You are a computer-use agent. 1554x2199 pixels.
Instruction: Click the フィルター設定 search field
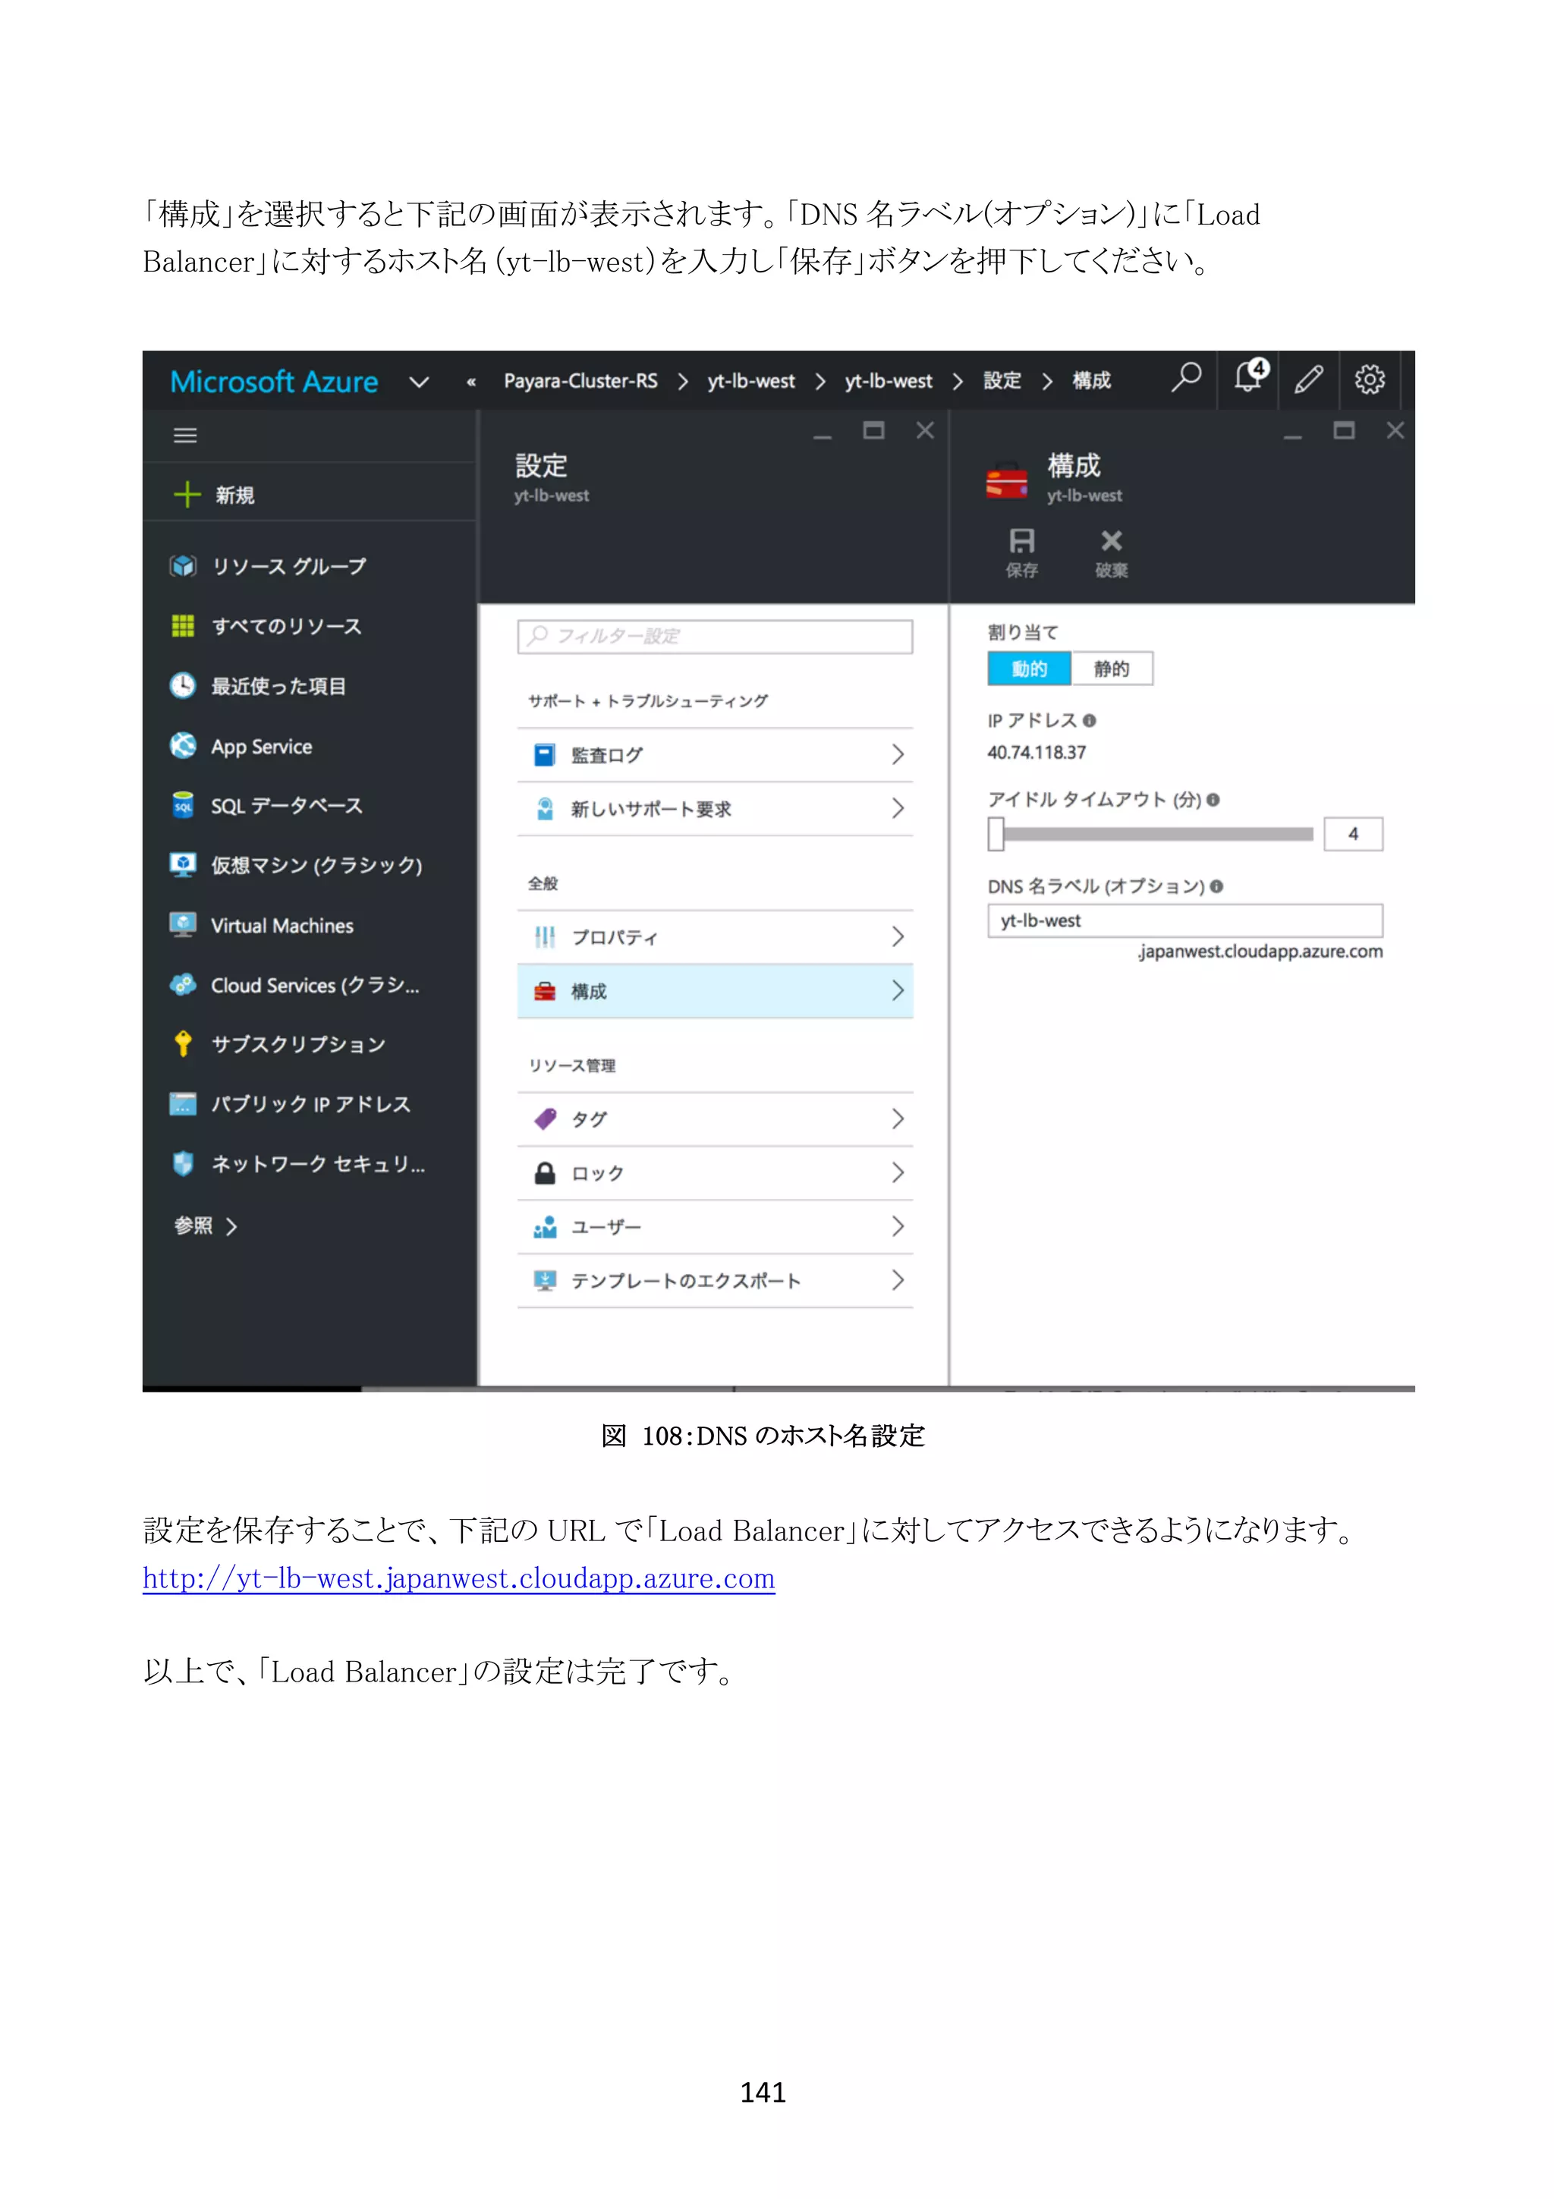point(716,637)
